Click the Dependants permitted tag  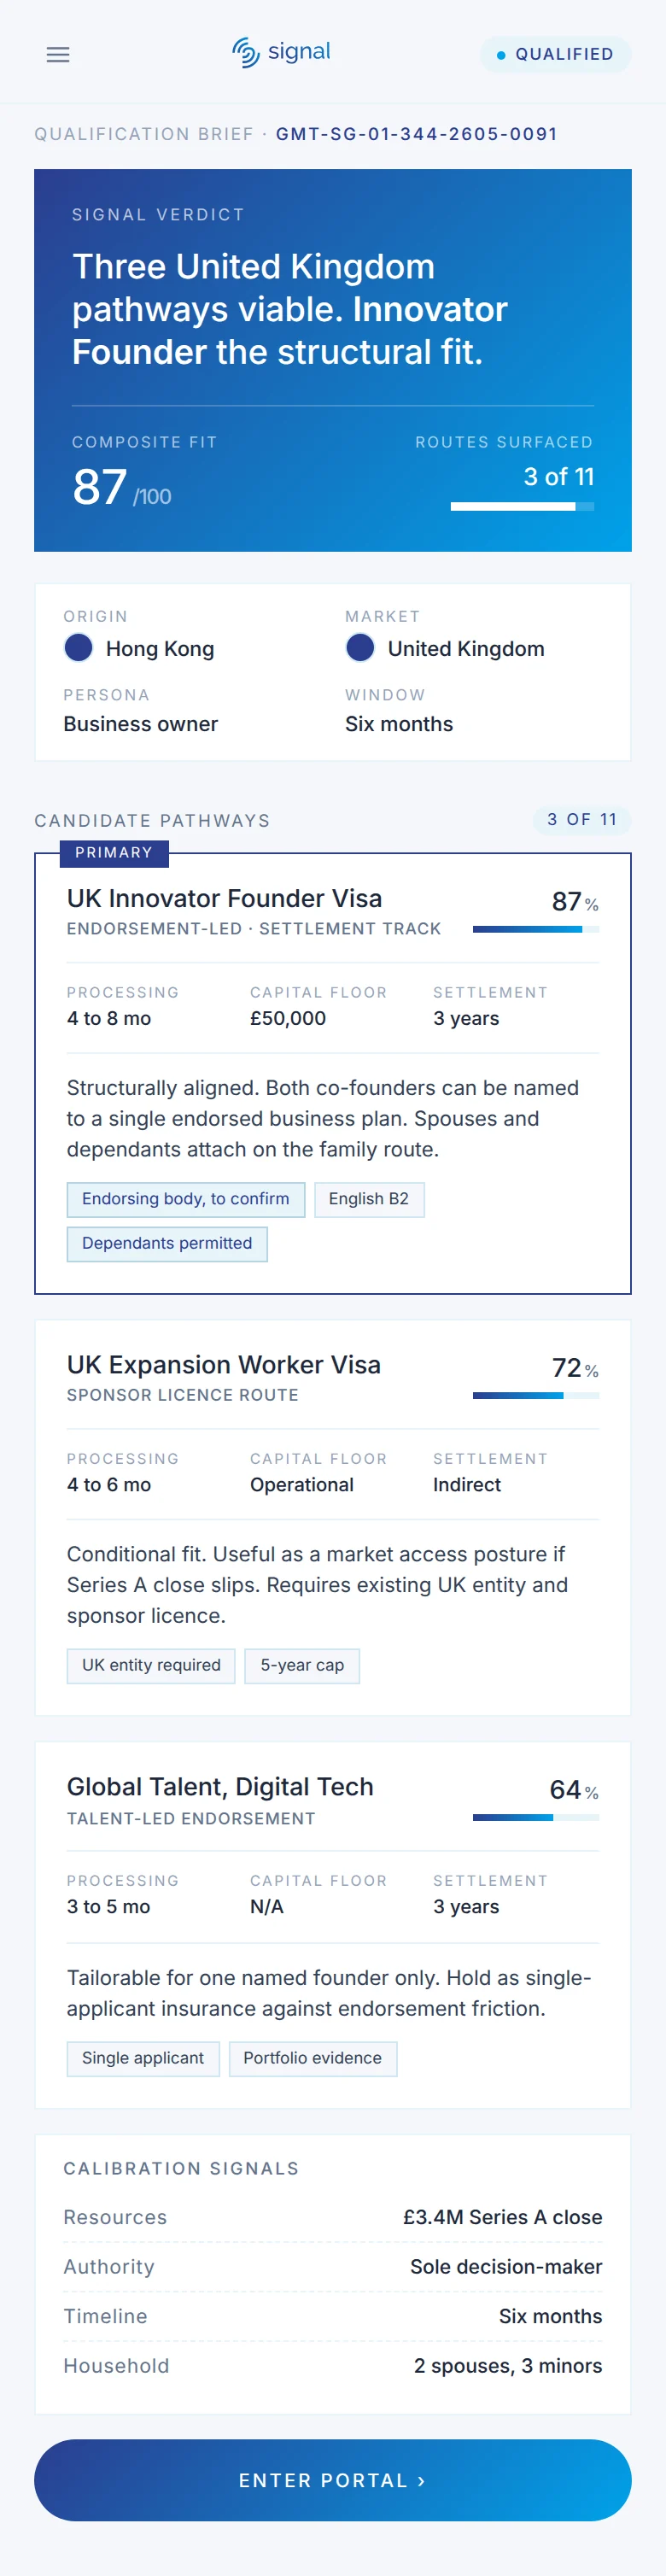pyautogui.click(x=167, y=1243)
